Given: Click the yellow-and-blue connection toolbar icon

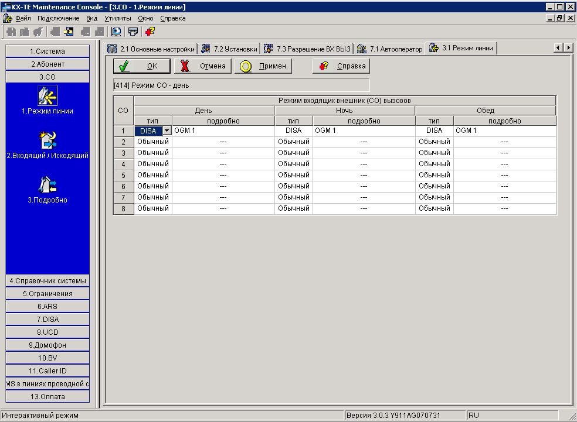Looking at the screenshot, I should click(x=69, y=32).
